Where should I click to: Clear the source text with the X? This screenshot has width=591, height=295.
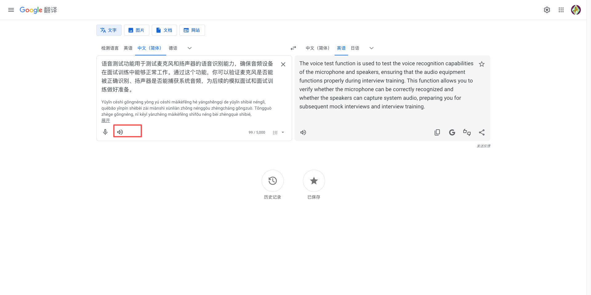283,64
